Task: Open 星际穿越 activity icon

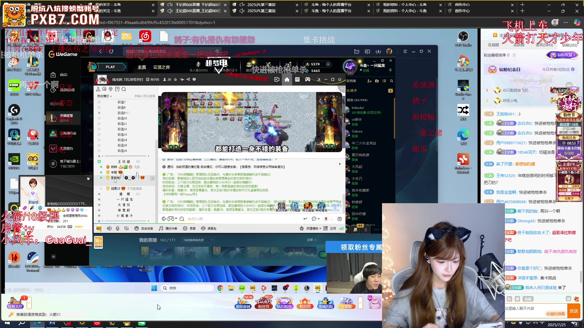Action: coord(243,302)
